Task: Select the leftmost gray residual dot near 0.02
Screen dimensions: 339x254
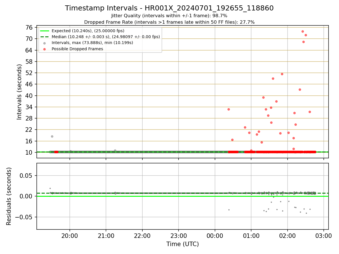Action: coord(50,188)
